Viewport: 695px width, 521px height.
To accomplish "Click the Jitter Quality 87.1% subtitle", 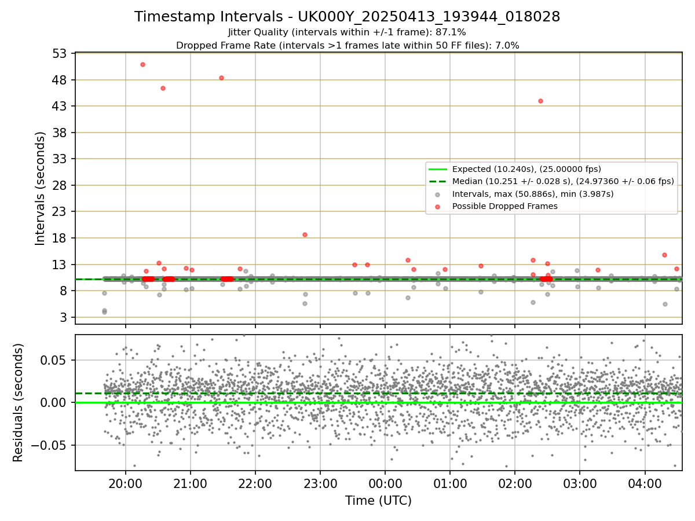I will [x=347, y=32].
